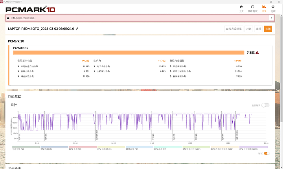Screen dimensions: 283x169
Task: Click the PCMARK 10 logo
Action: (x=30, y=9)
